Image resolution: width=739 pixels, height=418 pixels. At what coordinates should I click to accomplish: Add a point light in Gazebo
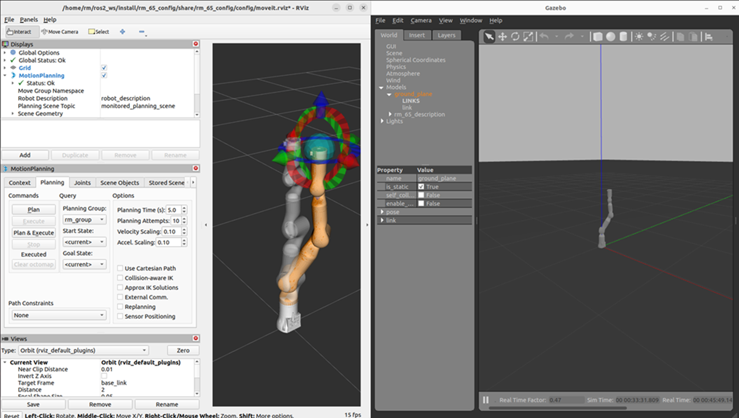point(639,36)
